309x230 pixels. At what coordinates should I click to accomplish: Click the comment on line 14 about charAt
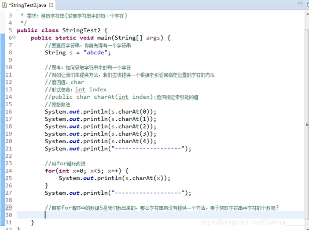pyautogui.click(x=121, y=97)
